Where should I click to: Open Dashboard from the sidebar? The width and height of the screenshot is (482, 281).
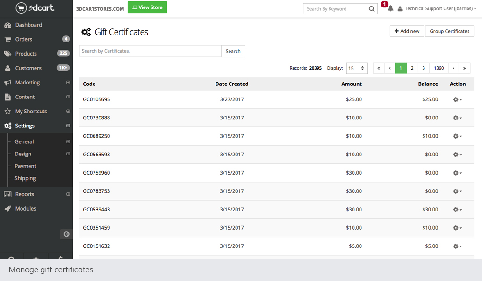tap(29, 25)
